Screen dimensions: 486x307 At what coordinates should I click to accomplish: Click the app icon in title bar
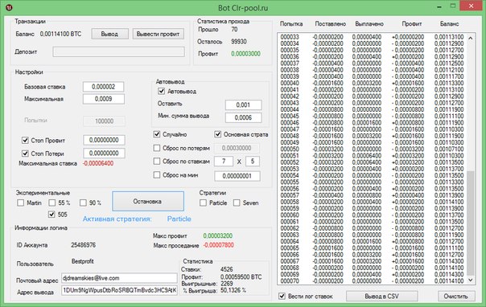coord(9,7)
